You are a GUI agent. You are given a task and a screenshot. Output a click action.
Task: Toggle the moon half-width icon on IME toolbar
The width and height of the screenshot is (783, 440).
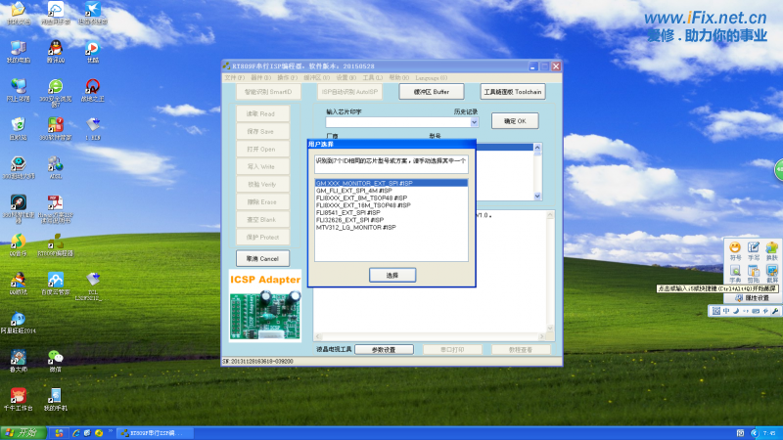pyautogui.click(x=736, y=311)
